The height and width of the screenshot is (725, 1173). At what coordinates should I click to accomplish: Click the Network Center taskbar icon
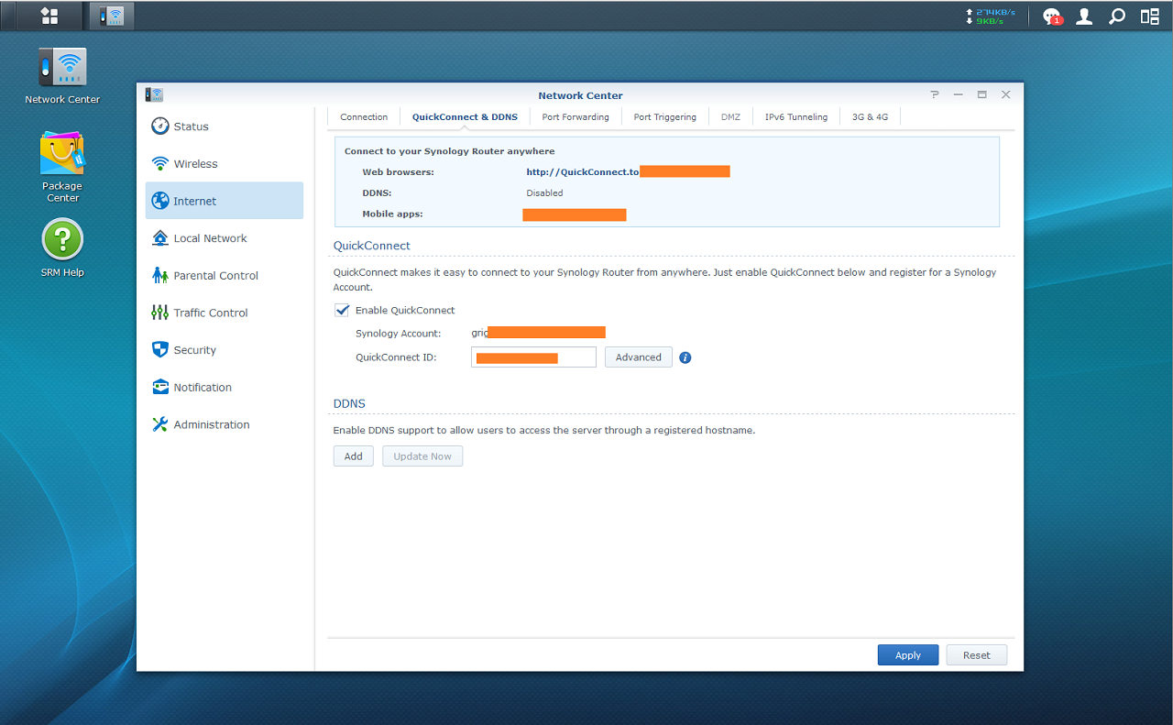click(112, 16)
